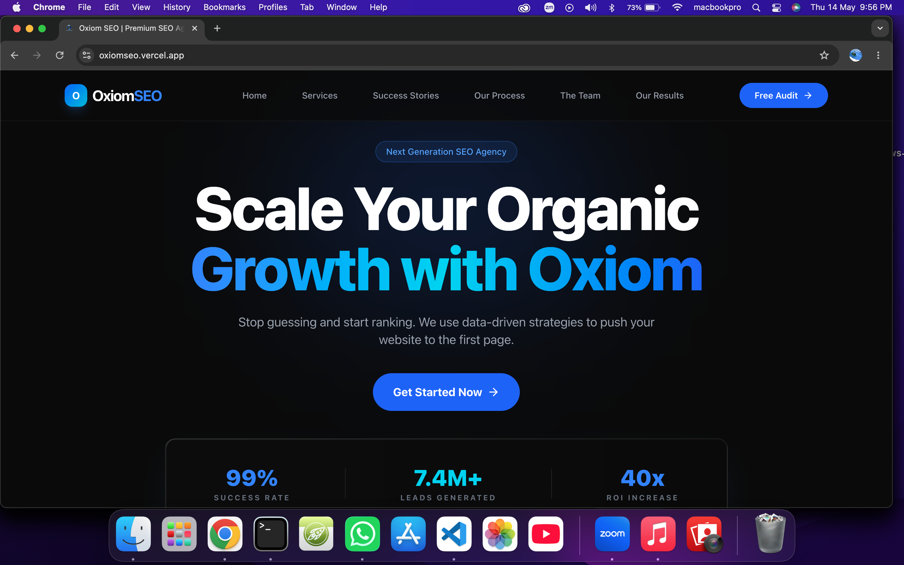The image size is (904, 565).
Task: Open Finder from the dock
Action: tap(133, 534)
